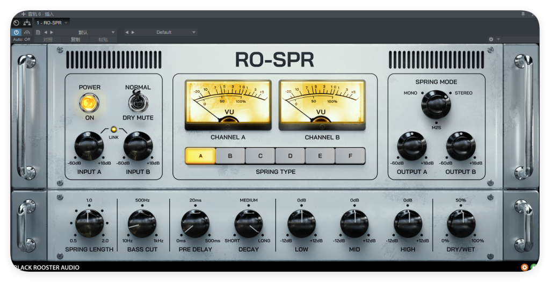Click the Low EQ knob
This screenshot has height=282, width=550.
click(x=301, y=223)
